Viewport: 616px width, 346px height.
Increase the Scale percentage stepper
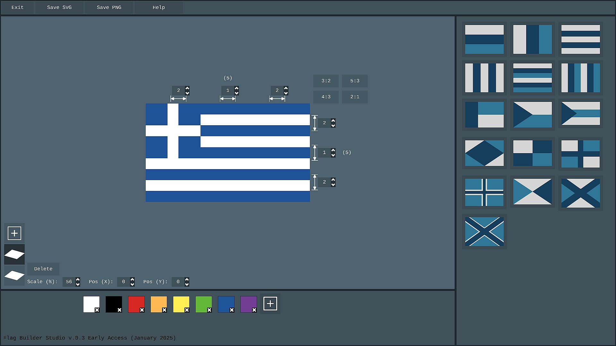78,280
